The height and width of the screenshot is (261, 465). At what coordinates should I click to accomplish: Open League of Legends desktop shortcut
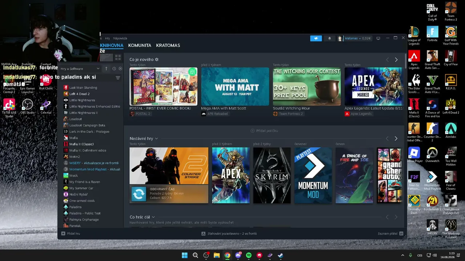tap(414, 36)
